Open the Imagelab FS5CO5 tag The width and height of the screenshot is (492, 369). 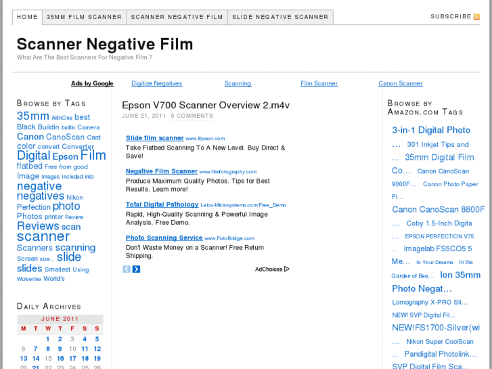tap(438, 248)
